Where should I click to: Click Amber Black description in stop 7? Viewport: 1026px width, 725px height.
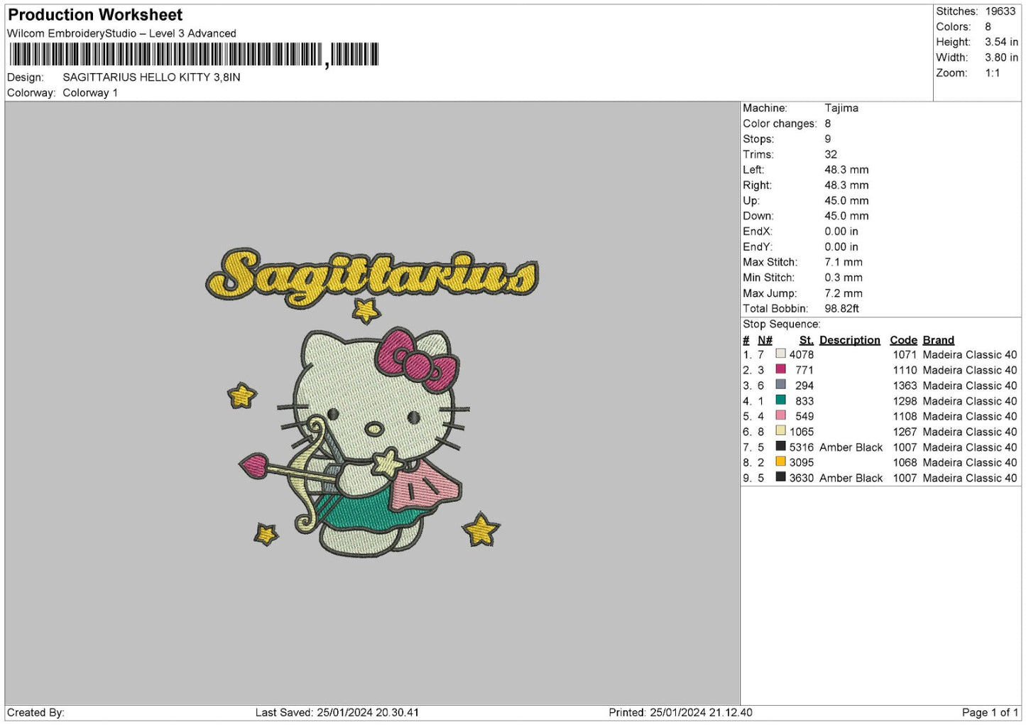[x=851, y=447]
